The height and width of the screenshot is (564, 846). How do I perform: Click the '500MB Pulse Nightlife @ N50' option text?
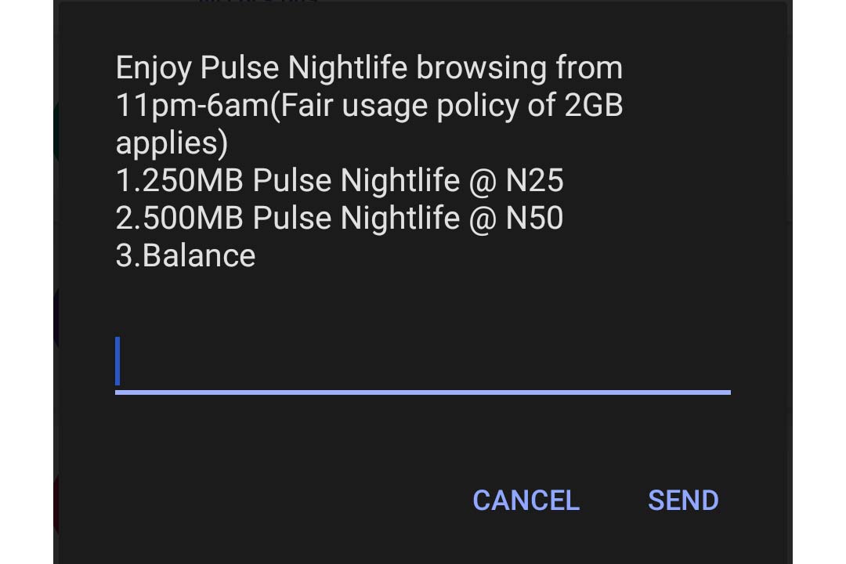pyautogui.click(x=339, y=218)
